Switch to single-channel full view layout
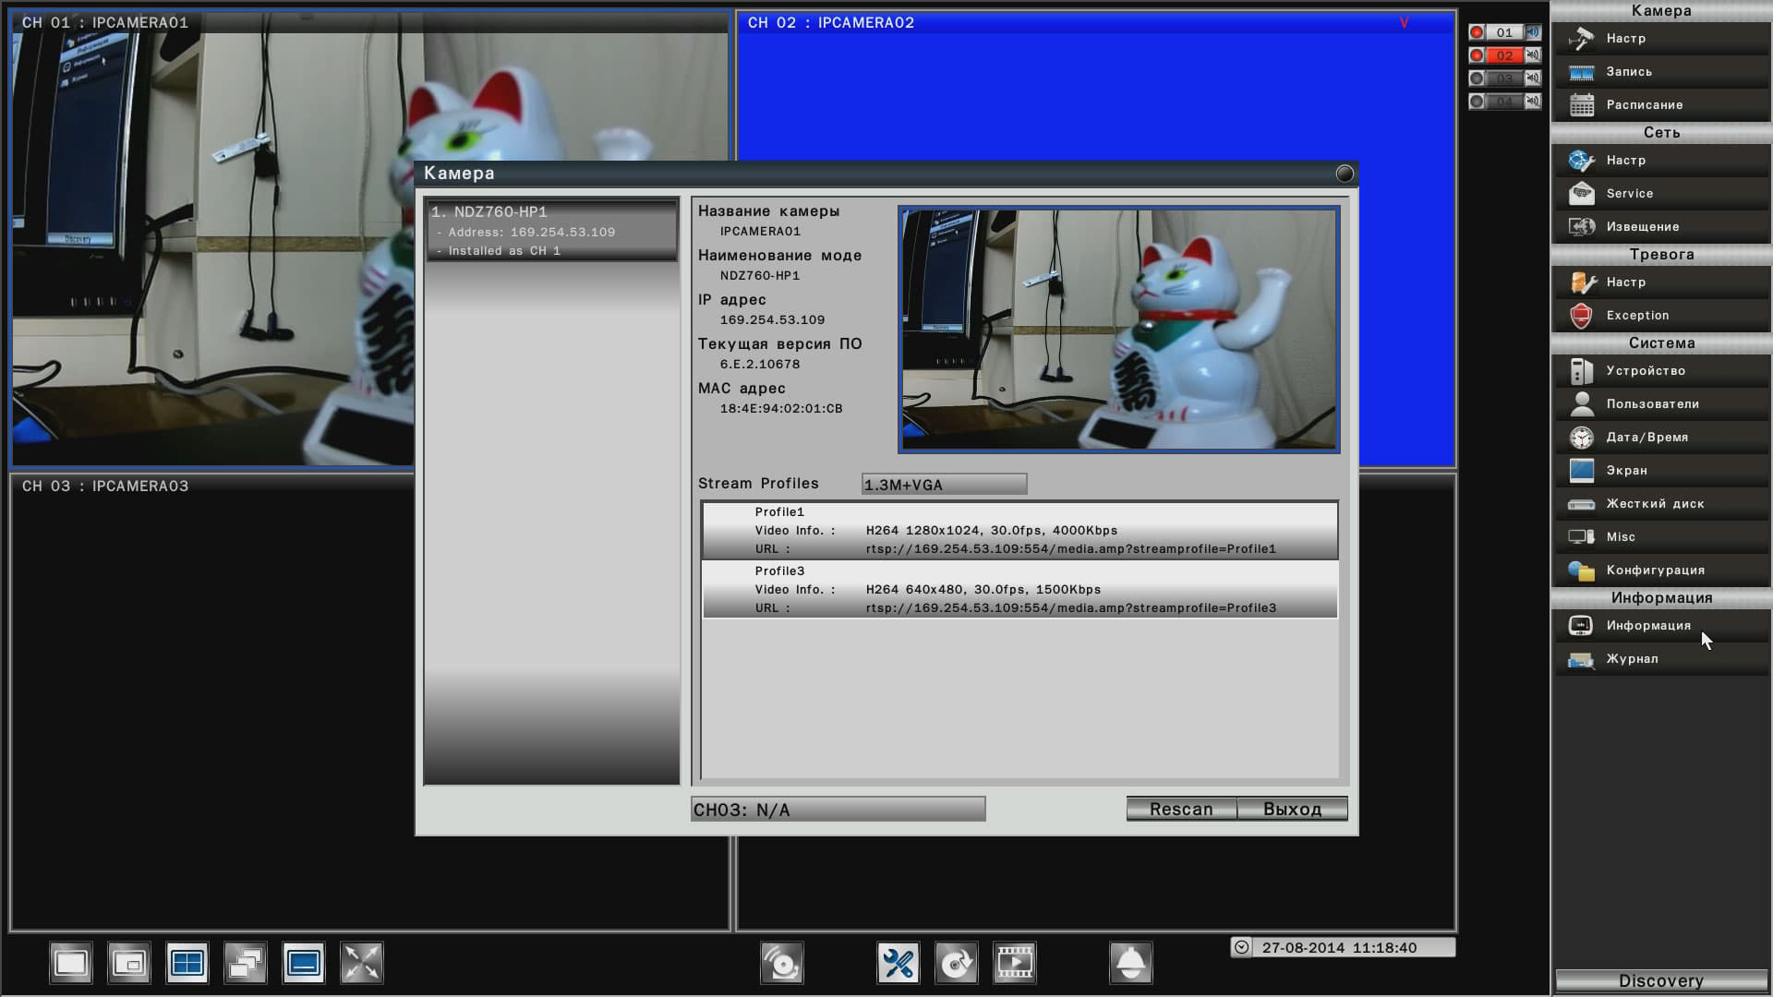Screen dimensions: 1773x997 point(71,964)
